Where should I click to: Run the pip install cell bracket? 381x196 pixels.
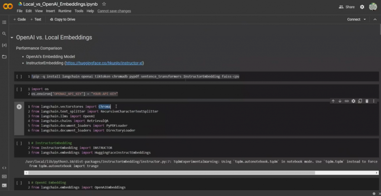19,77
